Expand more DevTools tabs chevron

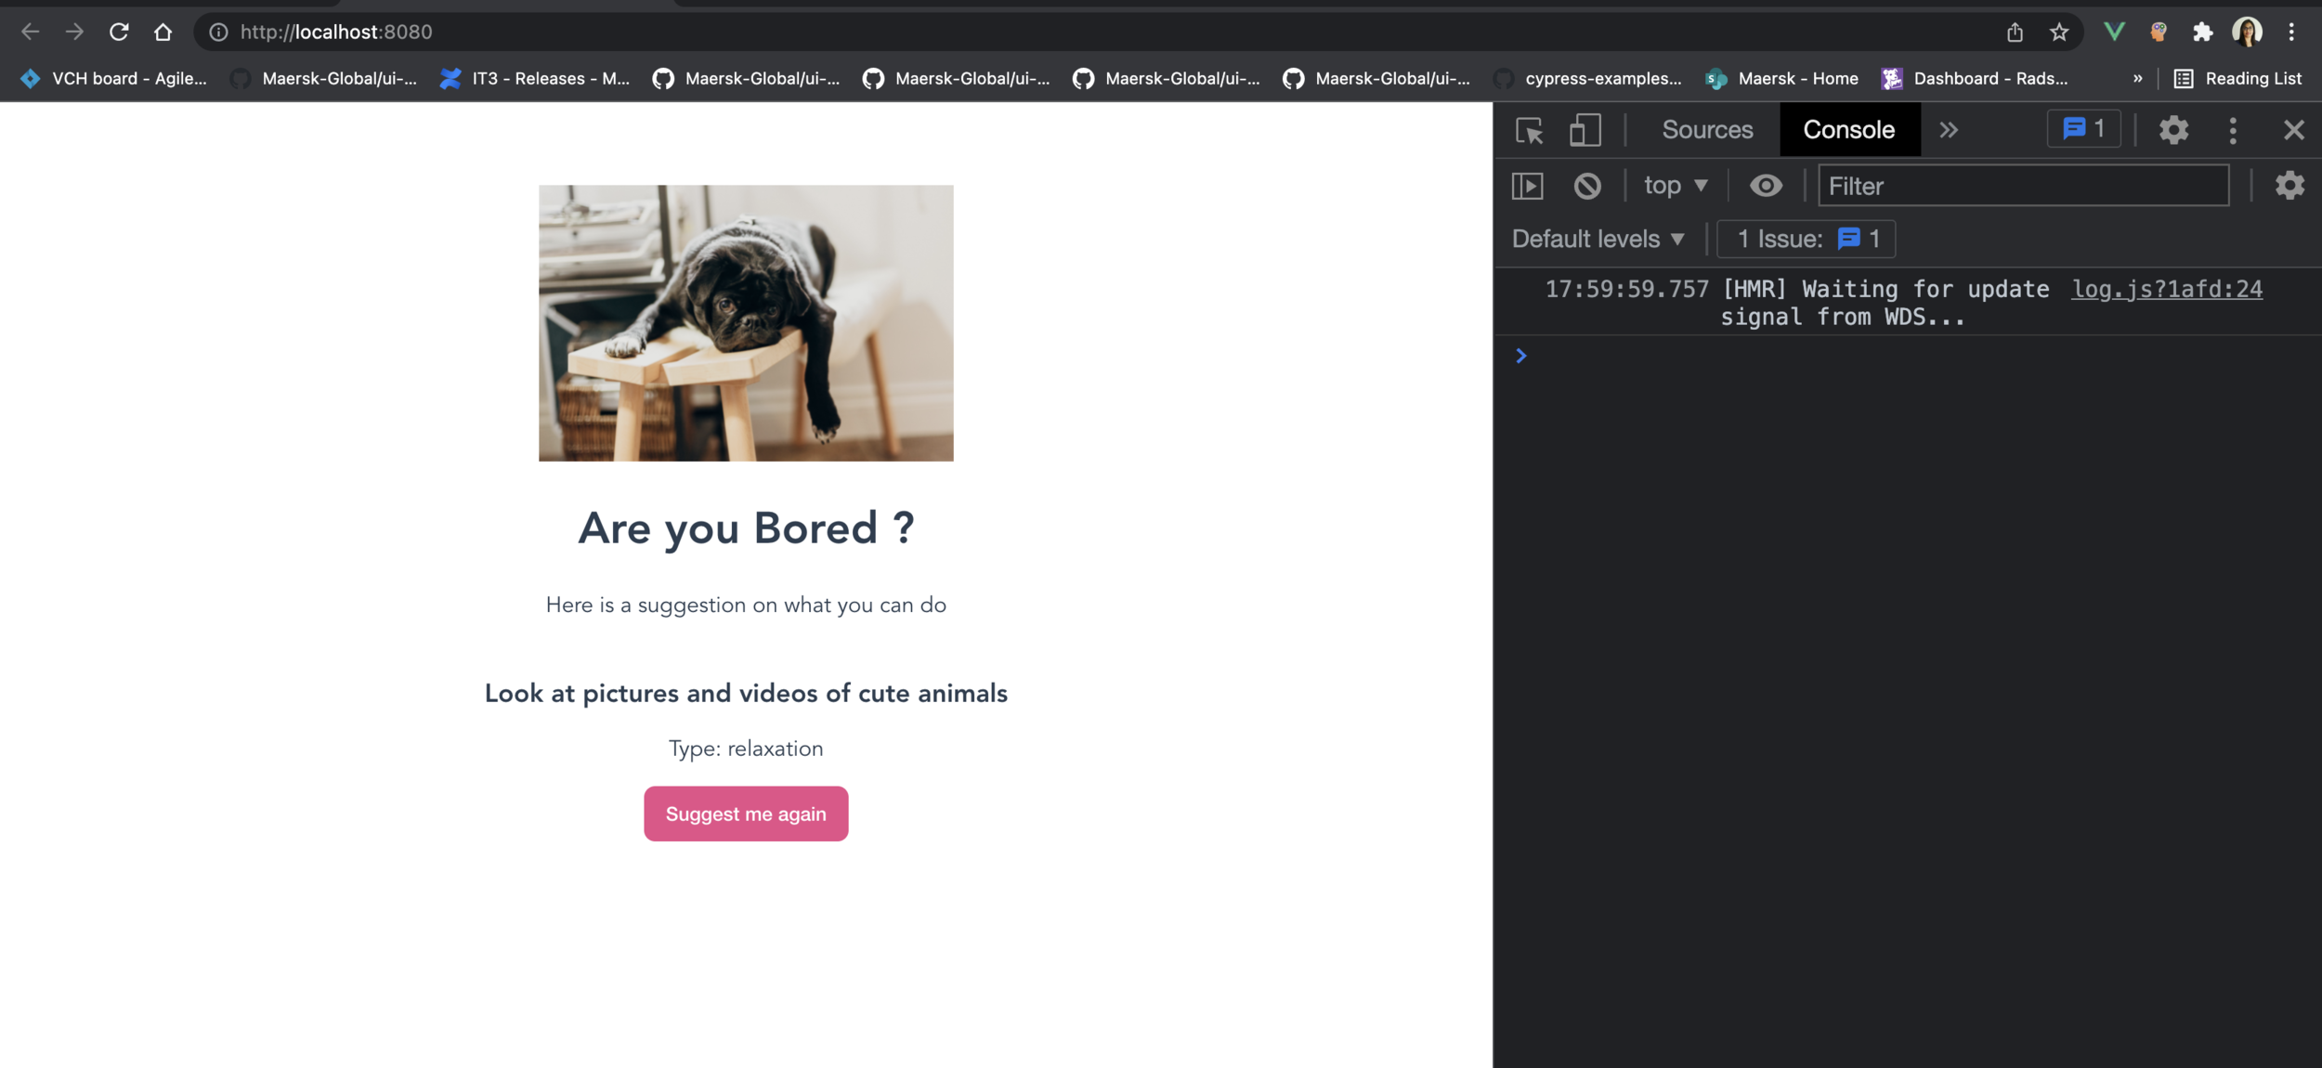(1949, 130)
